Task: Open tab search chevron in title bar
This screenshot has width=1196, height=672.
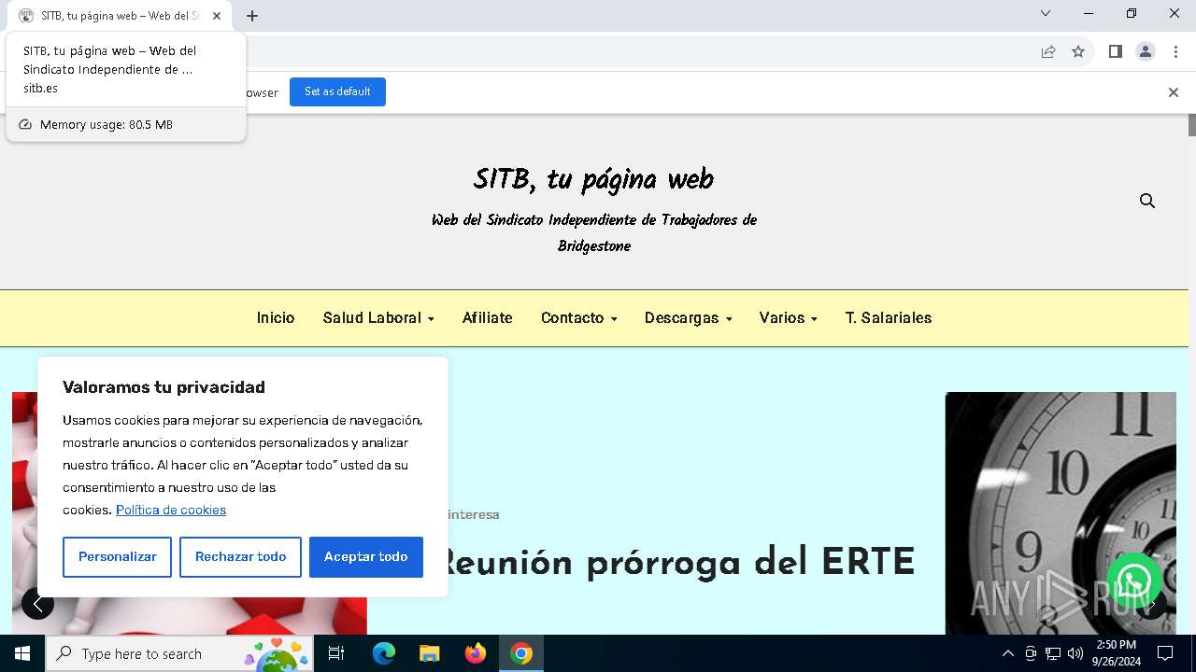Action: (x=1046, y=14)
